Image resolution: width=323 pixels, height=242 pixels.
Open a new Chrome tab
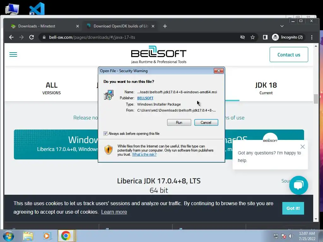click(165, 26)
